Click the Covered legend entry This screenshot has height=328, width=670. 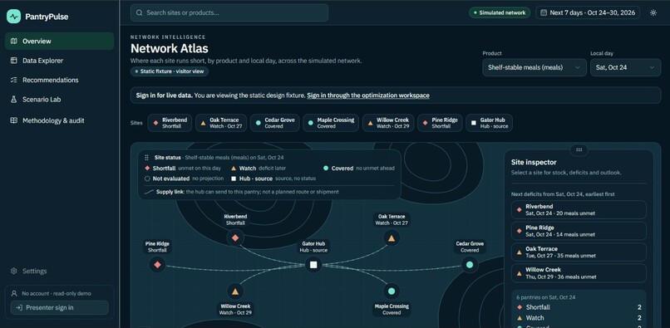[x=358, y=169]
